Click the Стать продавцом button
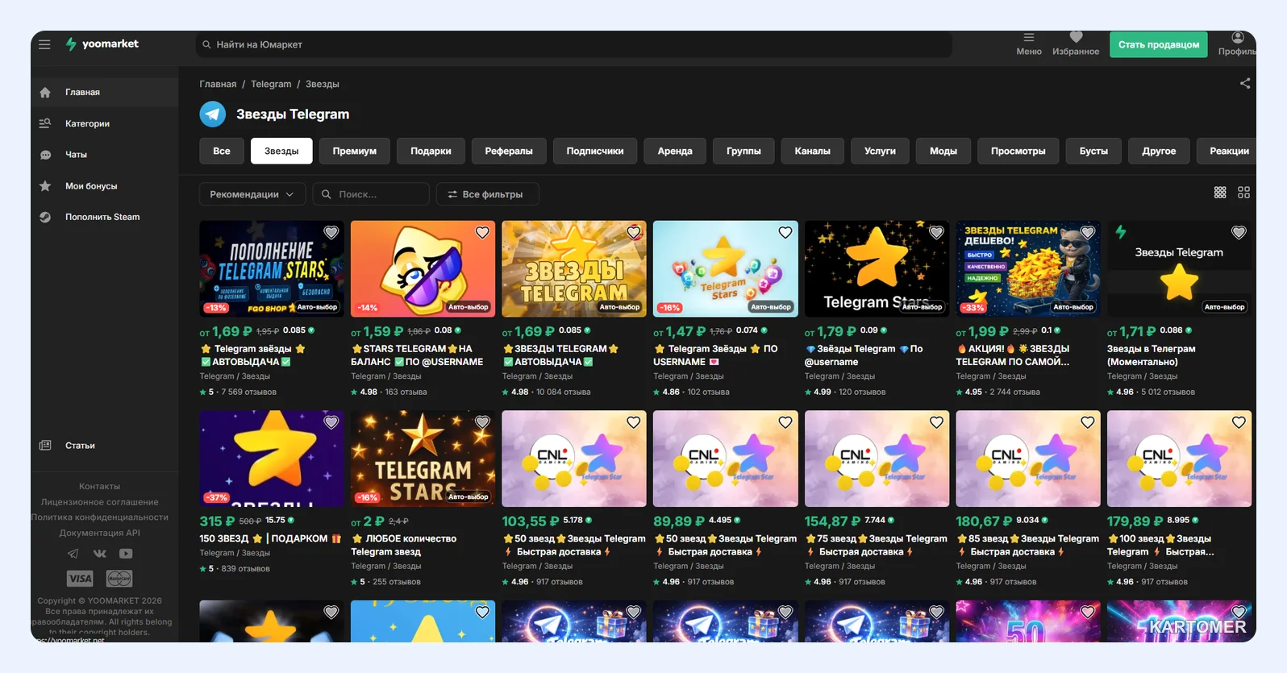 click(1158, 44)
